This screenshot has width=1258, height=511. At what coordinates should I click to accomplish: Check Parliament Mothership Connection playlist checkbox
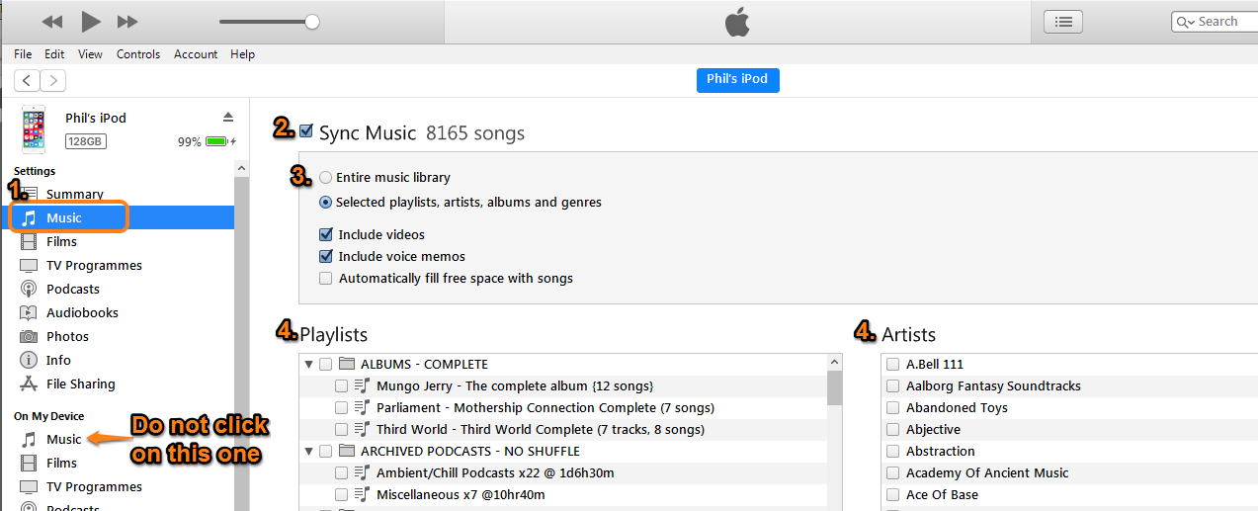tap(342, 408)
